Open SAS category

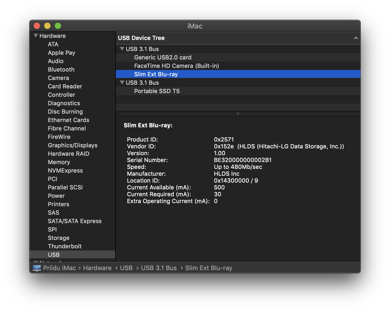point(54,213)
